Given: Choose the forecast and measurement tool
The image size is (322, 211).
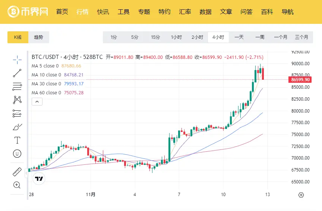Looking at the screenshot, I should tap(17, 113).
